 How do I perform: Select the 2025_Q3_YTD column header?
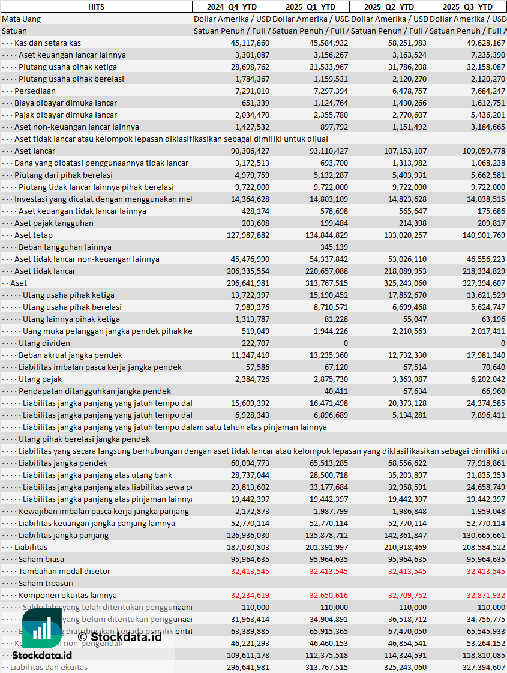click(x=467, y=7)
